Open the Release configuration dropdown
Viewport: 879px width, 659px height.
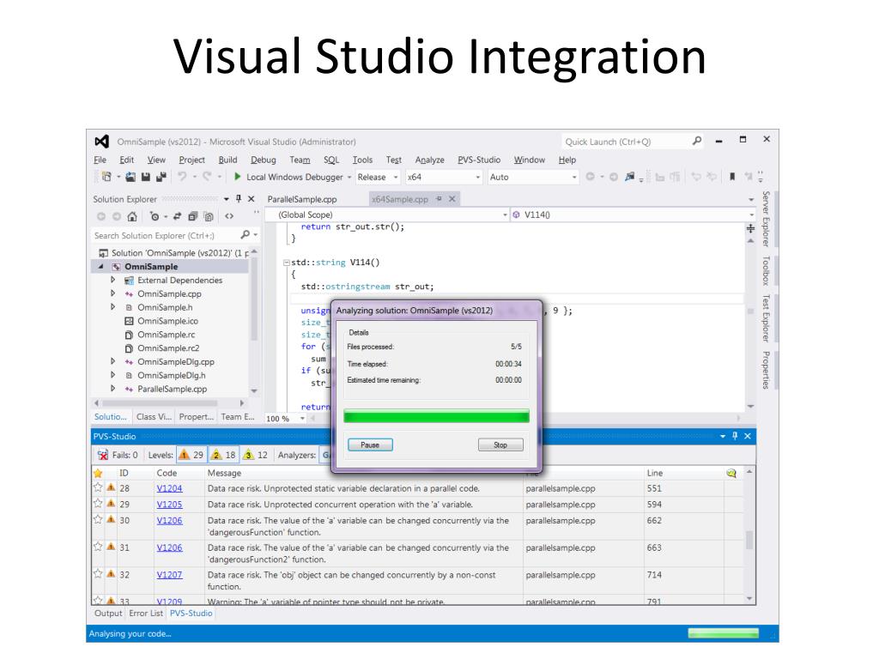coord(396,177)
